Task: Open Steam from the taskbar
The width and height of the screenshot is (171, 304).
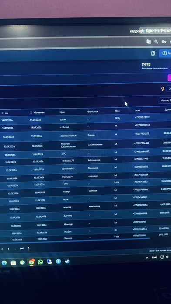Action: [x=67, y=261]
